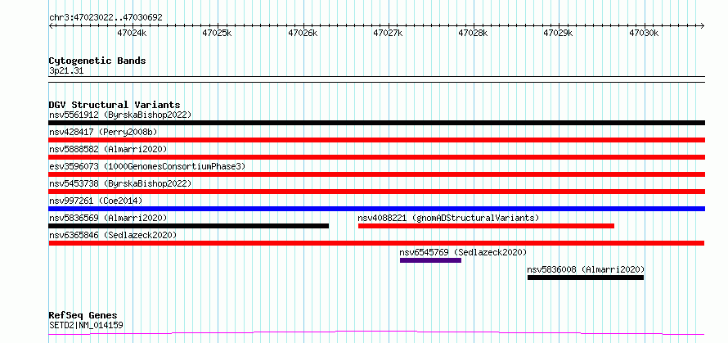Click the nsv6365846 (Sedlazeck2020) red bar
The width and height of the screenshot is (728, 343).
point(376,243)
